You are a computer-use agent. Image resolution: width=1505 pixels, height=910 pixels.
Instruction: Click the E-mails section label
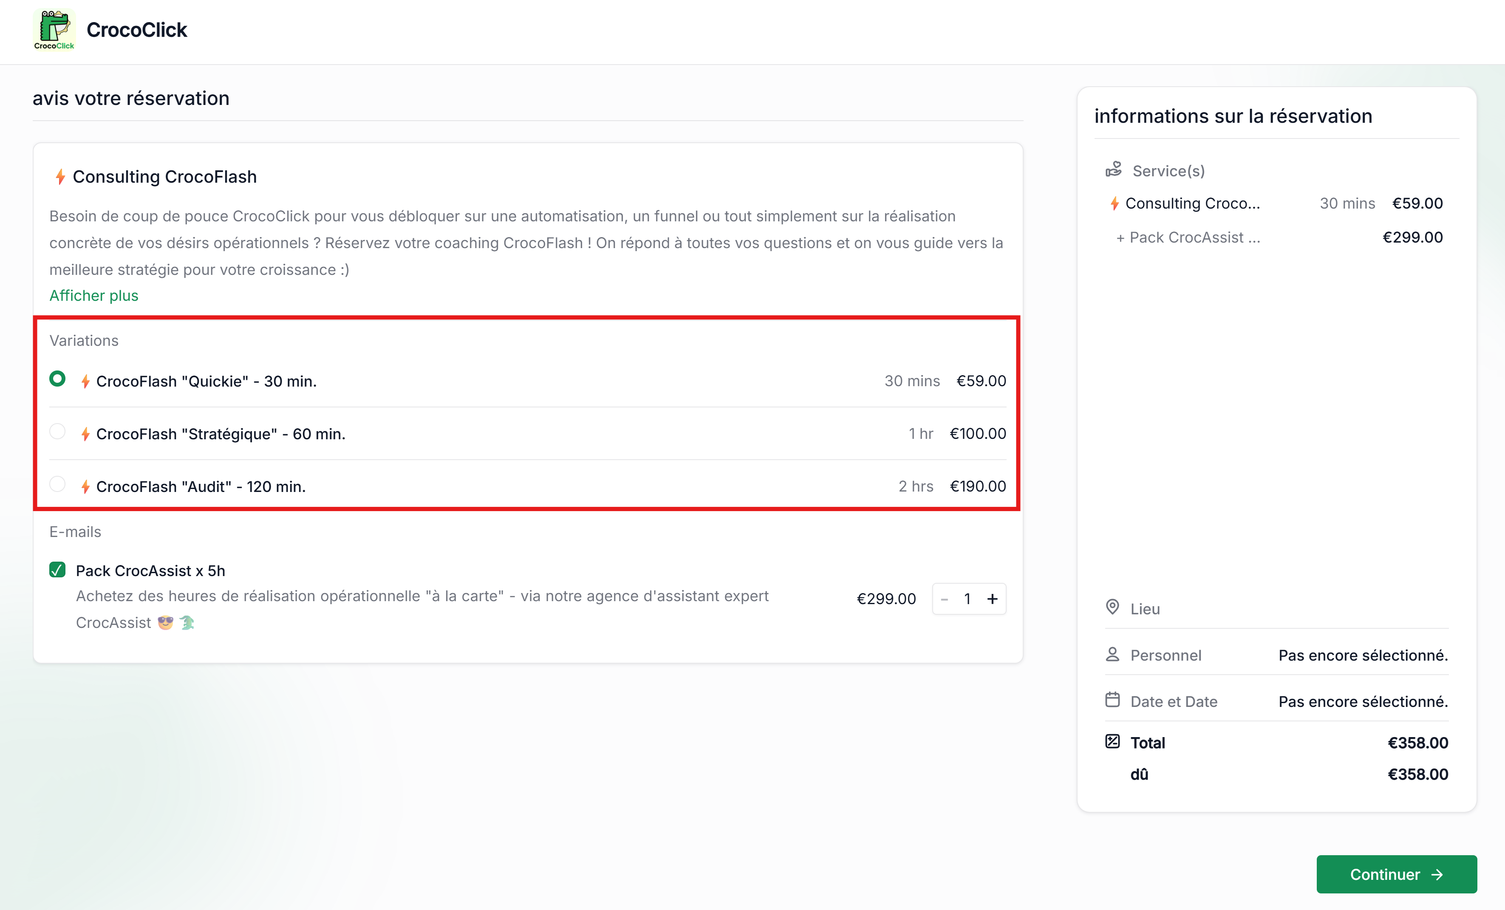(75, 532)
